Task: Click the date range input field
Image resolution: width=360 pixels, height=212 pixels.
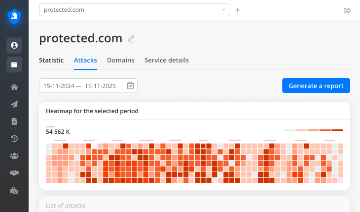Action: 81,86
